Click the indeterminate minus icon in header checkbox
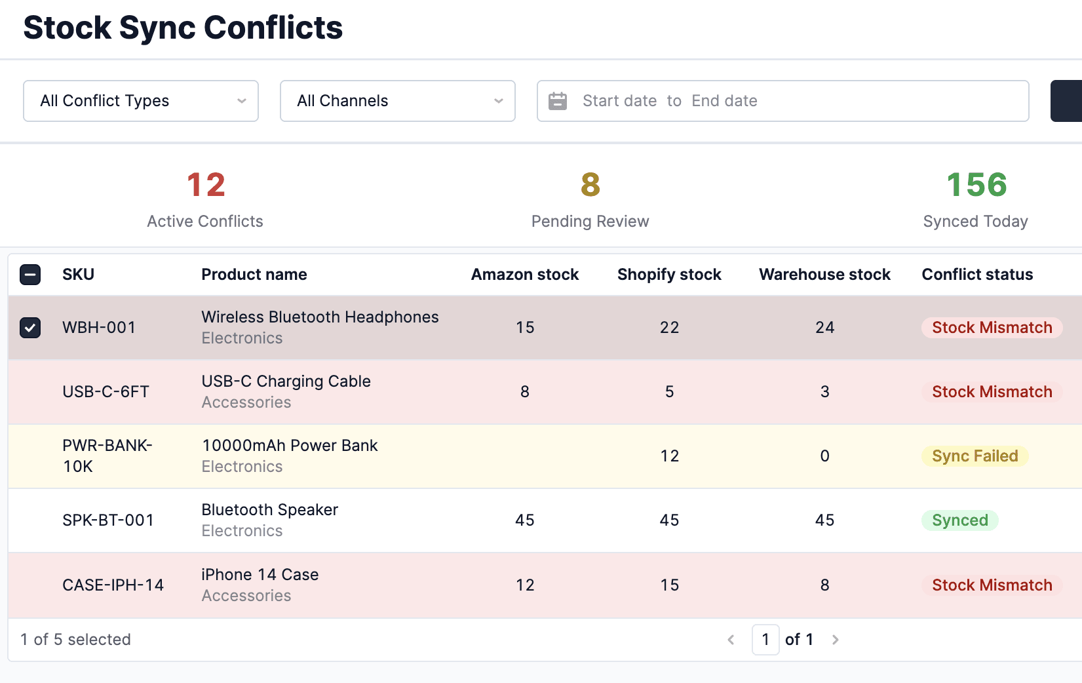 click(29, 275)
